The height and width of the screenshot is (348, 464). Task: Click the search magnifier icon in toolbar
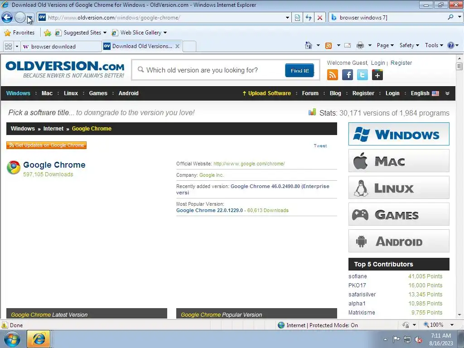(x=450, y=17)
